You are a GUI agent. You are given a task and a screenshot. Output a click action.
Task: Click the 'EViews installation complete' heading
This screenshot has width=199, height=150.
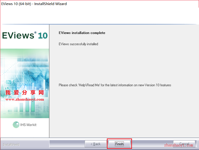pos(82,33)
